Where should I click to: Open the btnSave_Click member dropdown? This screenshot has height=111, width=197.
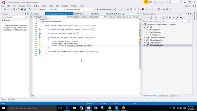tap(123, 17)
